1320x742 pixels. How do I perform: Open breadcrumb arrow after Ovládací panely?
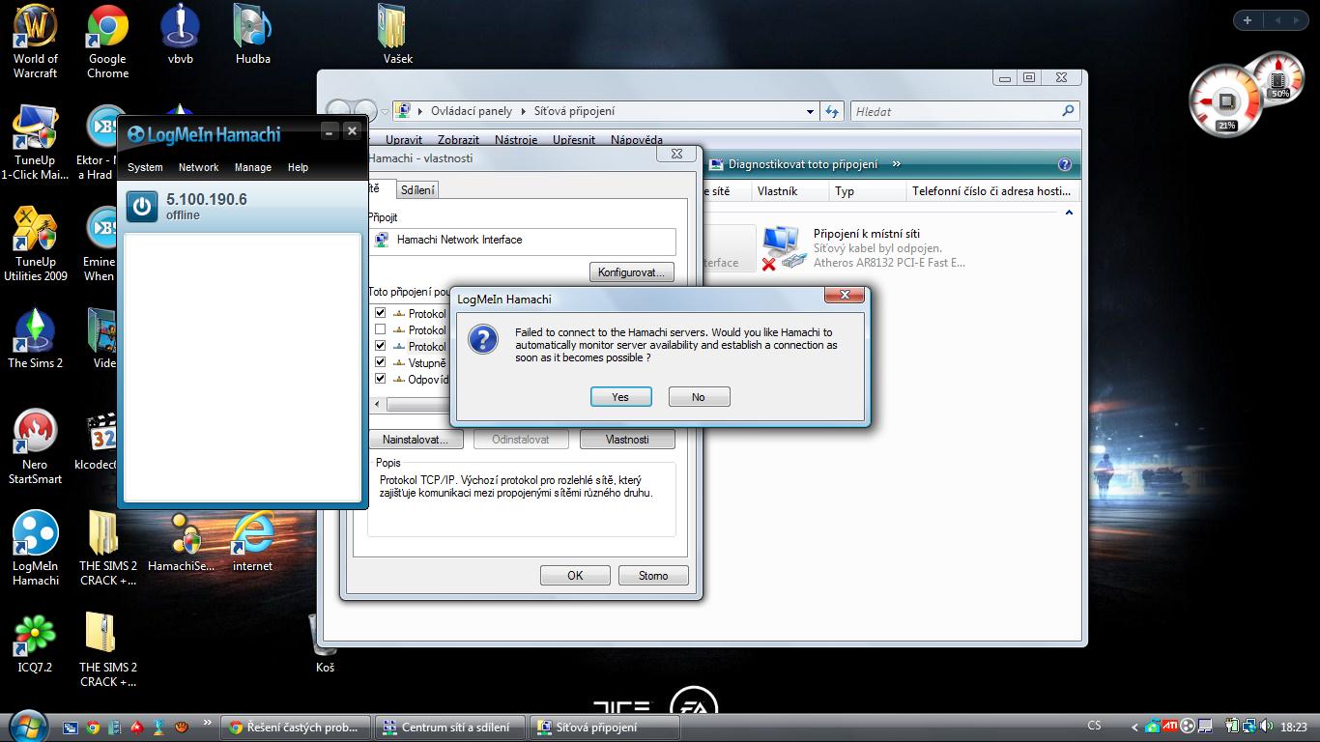click(524, 111)
